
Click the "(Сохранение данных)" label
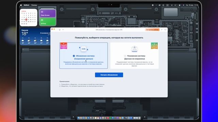(x=83, y=59)
